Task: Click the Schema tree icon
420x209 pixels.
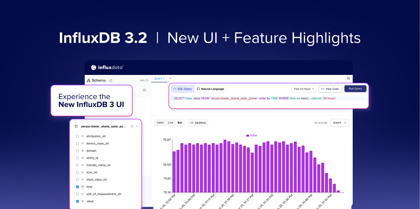Action: point(89,80)
